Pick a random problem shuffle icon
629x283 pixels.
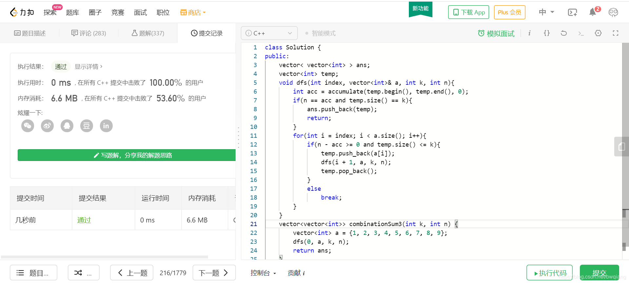click(x=84, y=273)
